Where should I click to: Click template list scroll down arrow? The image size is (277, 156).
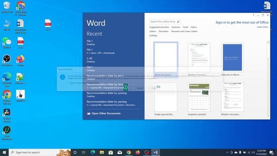tap(268, 116)
